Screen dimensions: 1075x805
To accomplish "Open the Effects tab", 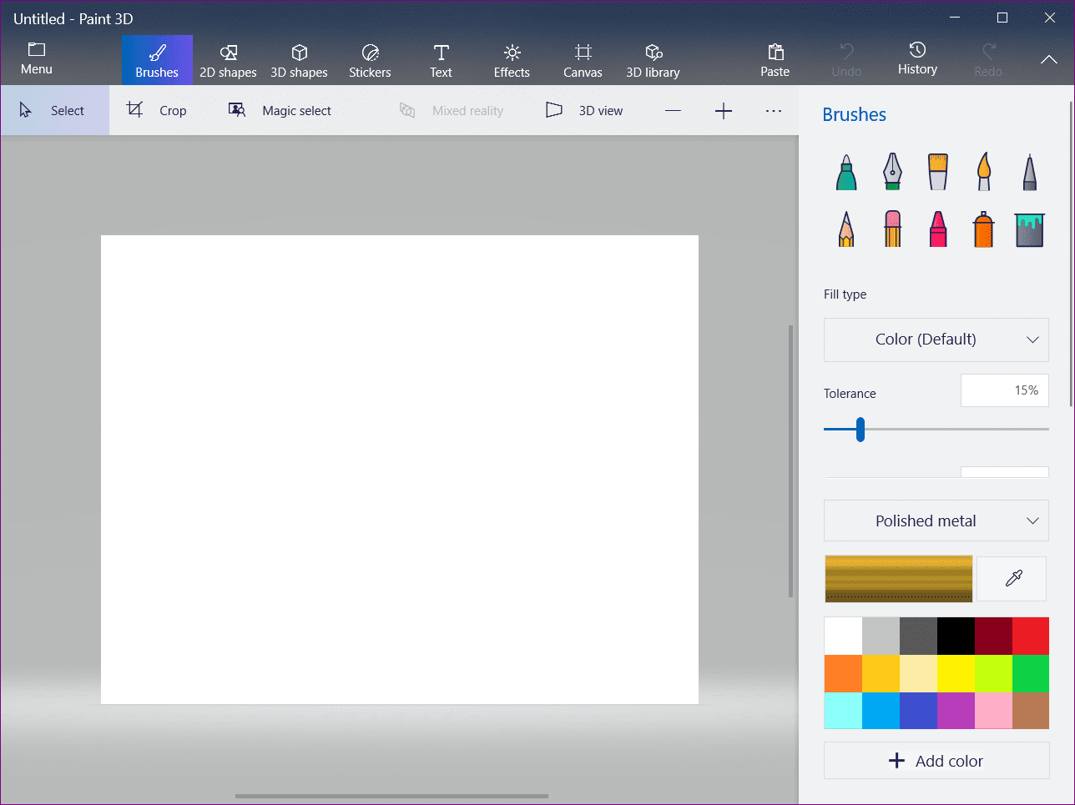I will [x=512, y=60].
